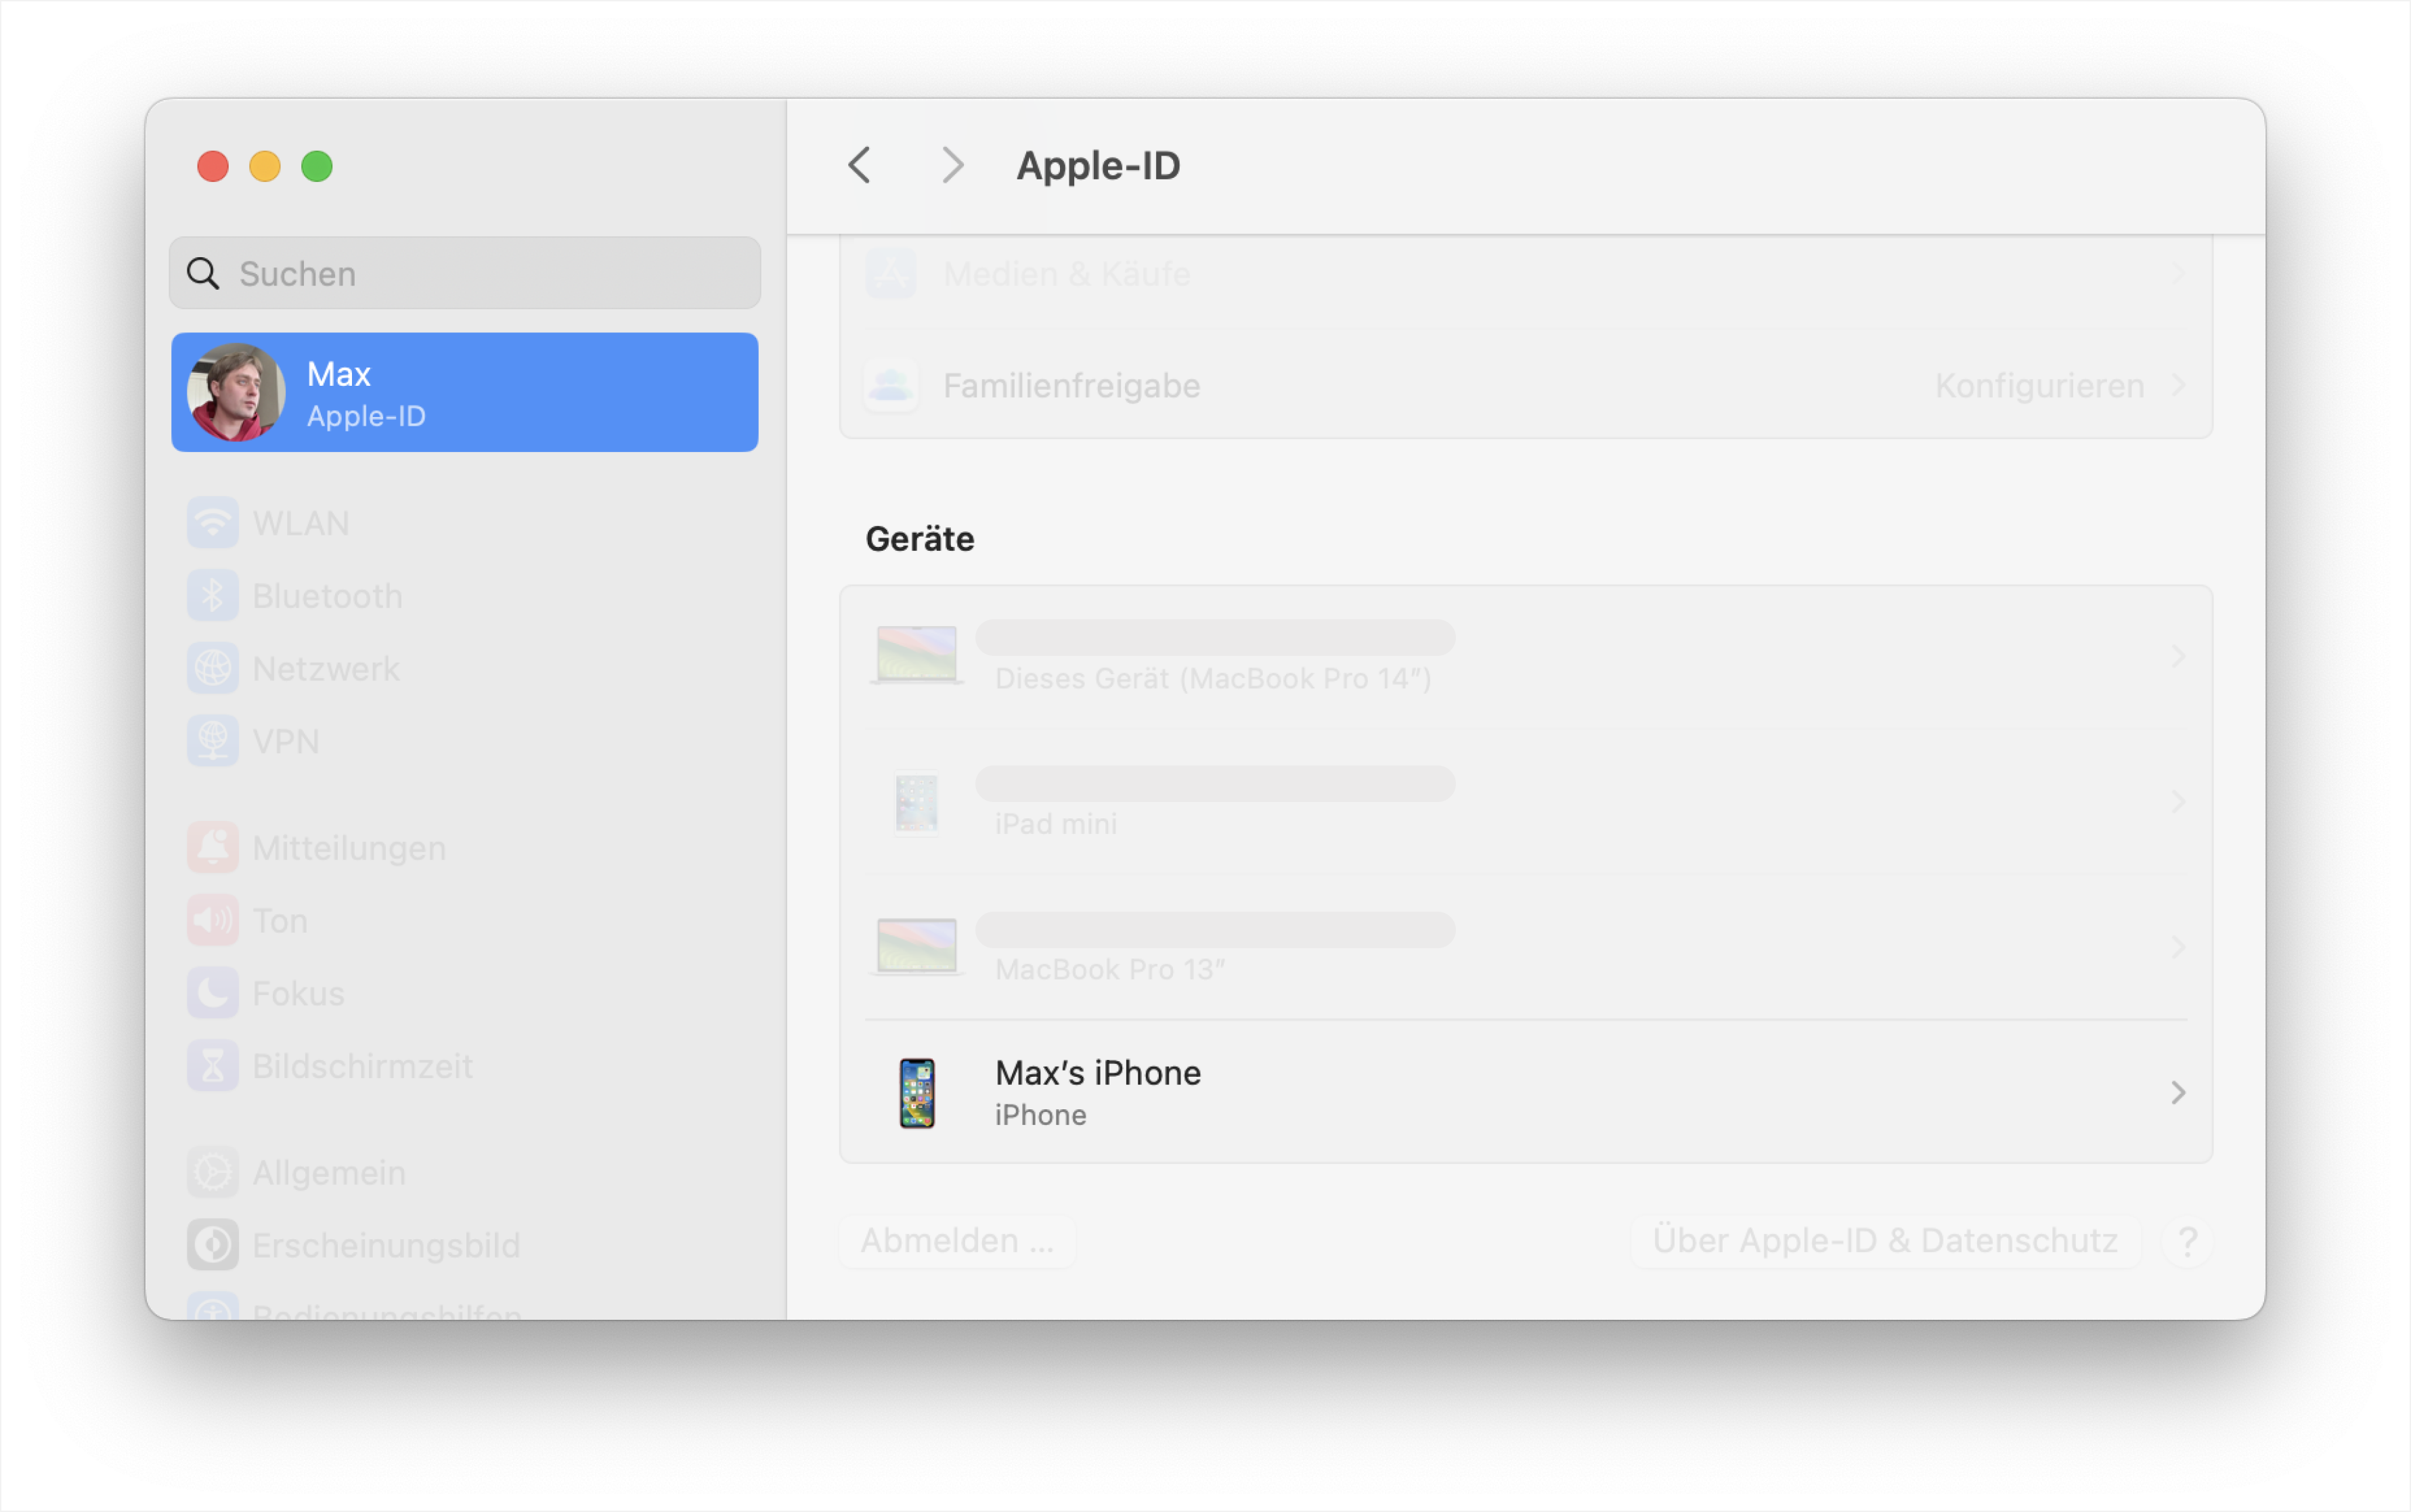Image resolution: width=2411 pixels, height=1512 pixels.
Task: Open Netzwerk sidebar entry
Action: click(465, 669)
